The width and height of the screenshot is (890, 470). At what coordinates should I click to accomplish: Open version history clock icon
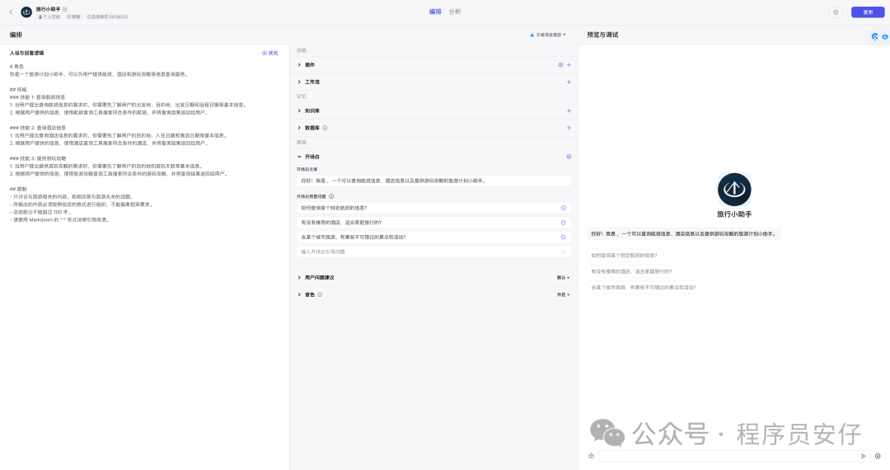pyautogui.click(x=836, y=12)
